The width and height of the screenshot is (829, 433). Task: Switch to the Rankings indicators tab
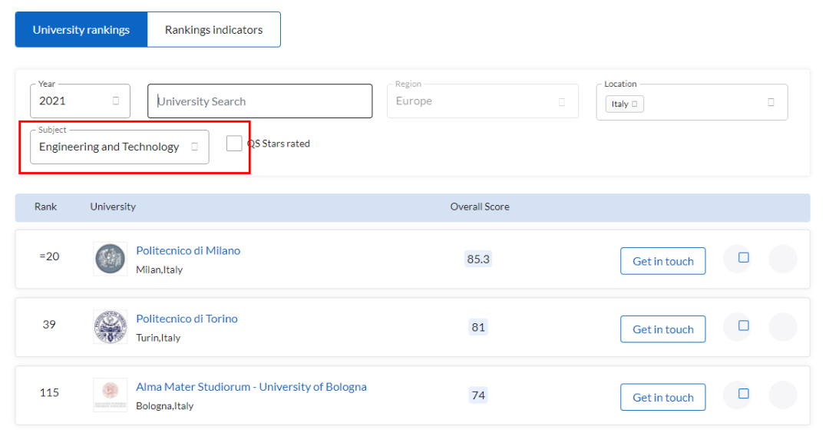pos(213,30)
